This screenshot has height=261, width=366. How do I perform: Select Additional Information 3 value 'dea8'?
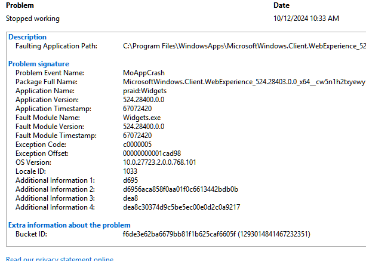point(131,198)
